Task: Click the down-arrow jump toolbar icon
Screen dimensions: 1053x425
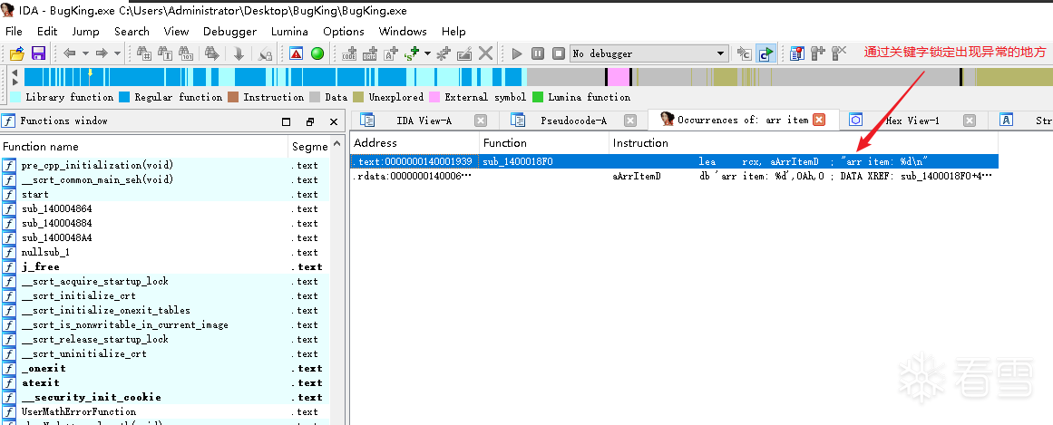Action: click(239, 53)
